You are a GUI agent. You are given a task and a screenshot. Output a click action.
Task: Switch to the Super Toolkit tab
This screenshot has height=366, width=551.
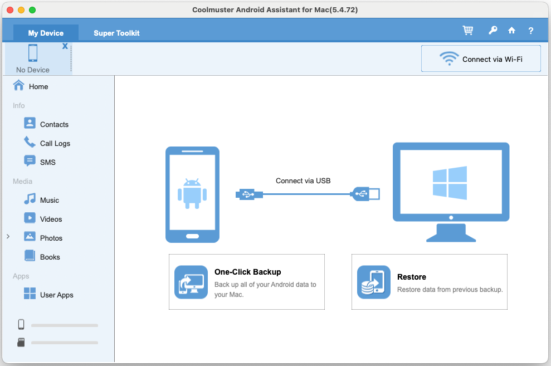tap(116, 33)
